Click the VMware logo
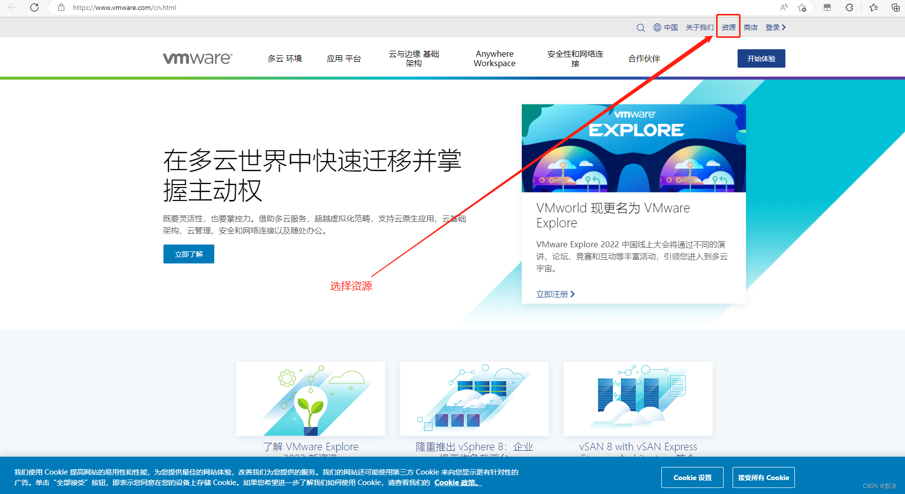Image resolution: width=905 pixels, height=494 pixels. 197,58
